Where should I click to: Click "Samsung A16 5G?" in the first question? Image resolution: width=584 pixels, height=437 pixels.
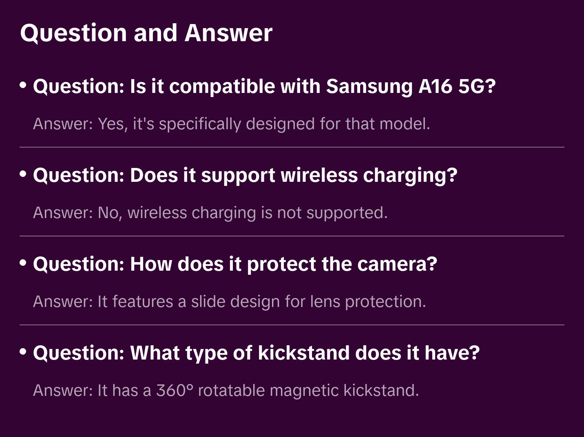pos(411,86)
